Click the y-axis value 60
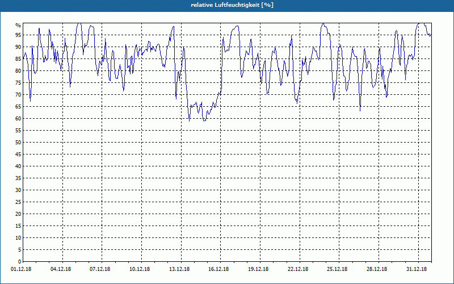This screenshot has height=284, width=454. (x=18, y=119)
